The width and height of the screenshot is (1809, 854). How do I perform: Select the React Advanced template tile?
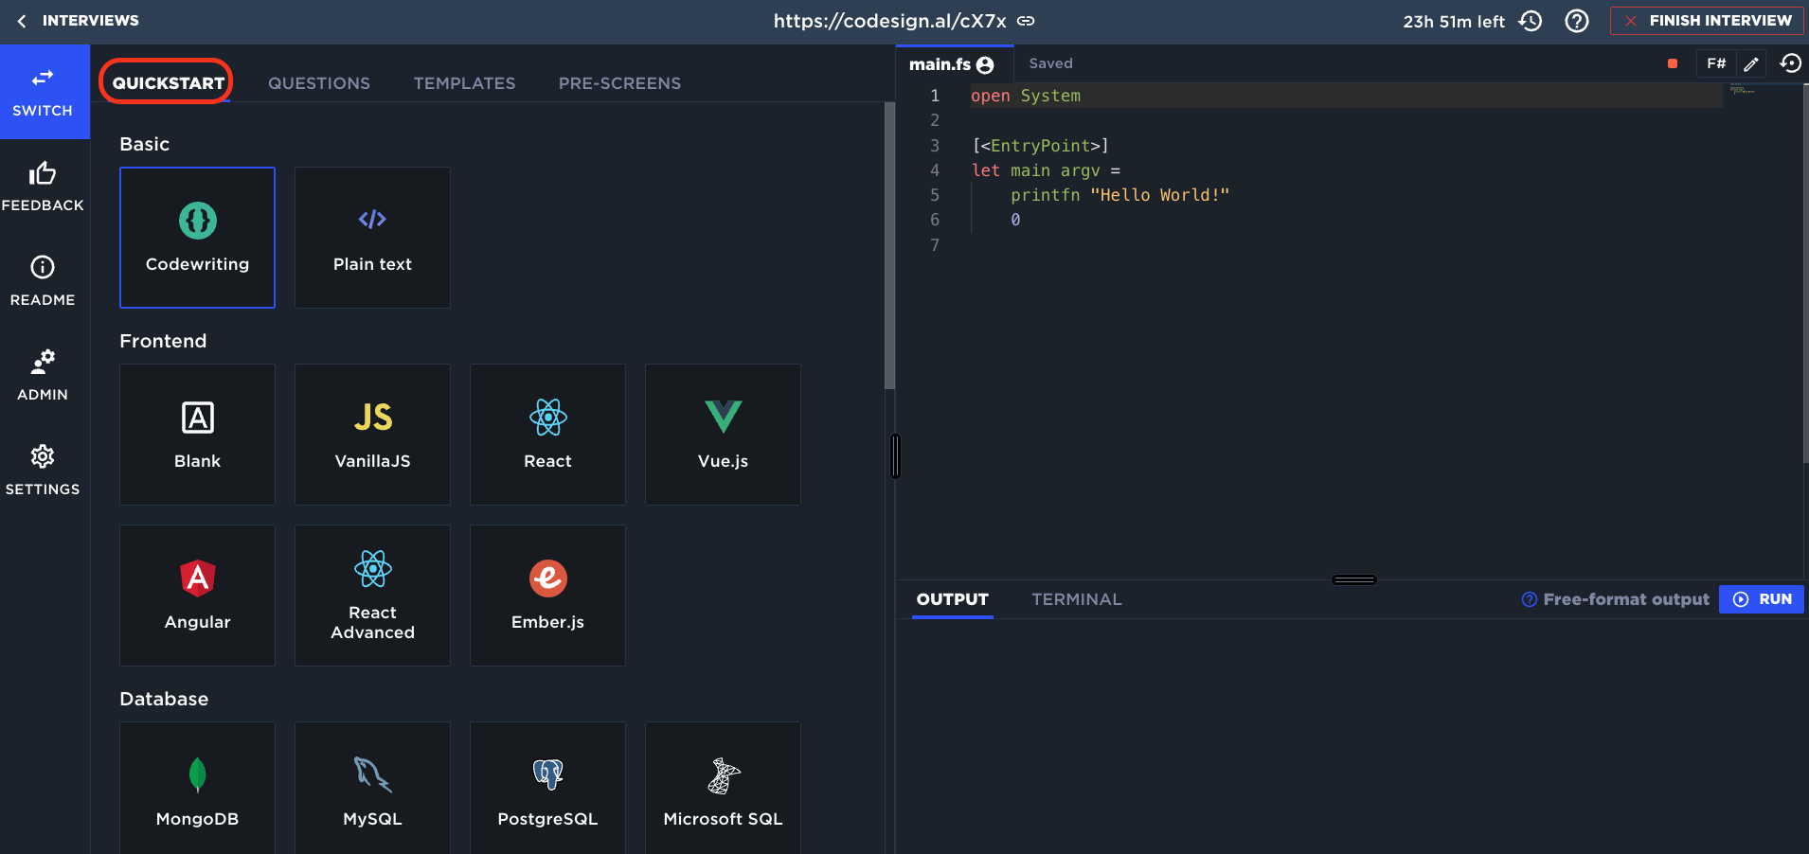point(372,596)
